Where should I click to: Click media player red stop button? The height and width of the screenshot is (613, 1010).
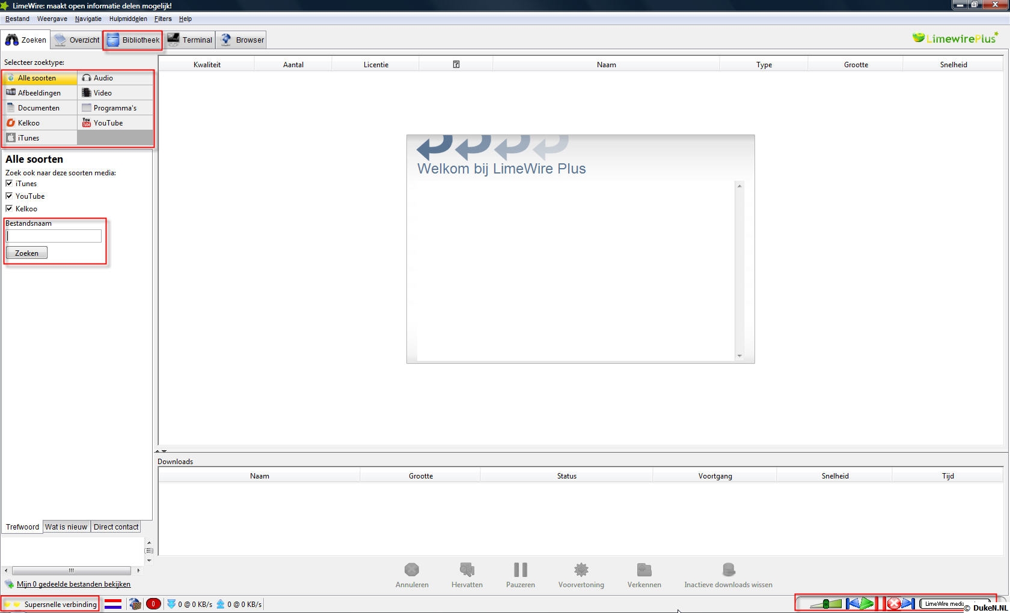click(894, 603)
